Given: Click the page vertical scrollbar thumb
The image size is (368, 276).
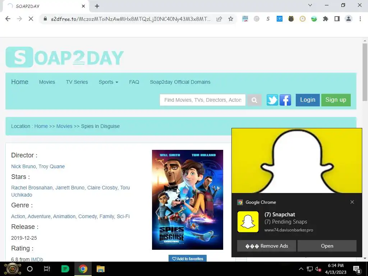Looking at the screenshot, I should click(364, 72).
